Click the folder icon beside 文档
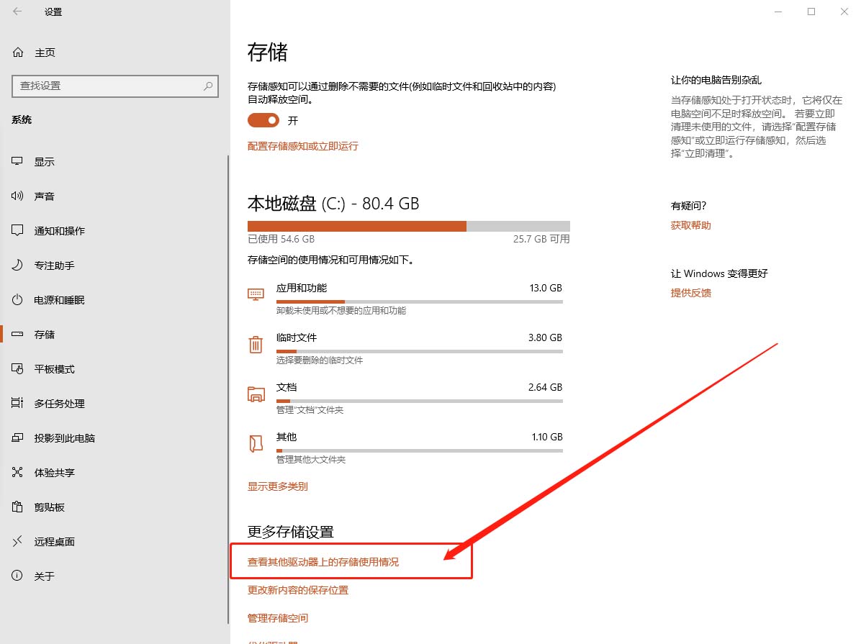The height and width of the screenshot is (644, 861). (x=256, y=394)
